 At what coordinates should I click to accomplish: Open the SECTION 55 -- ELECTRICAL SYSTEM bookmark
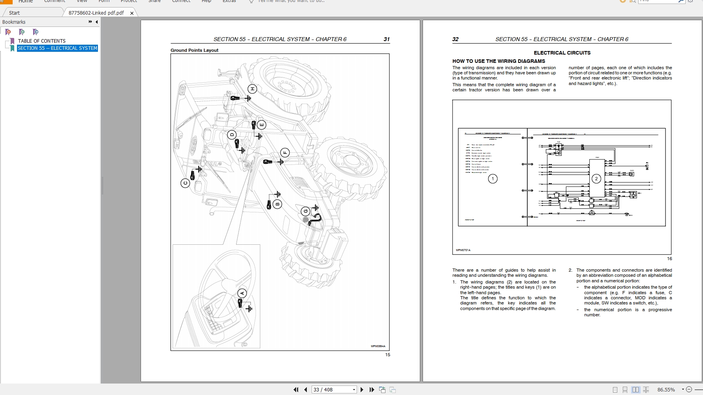(57, 48)
